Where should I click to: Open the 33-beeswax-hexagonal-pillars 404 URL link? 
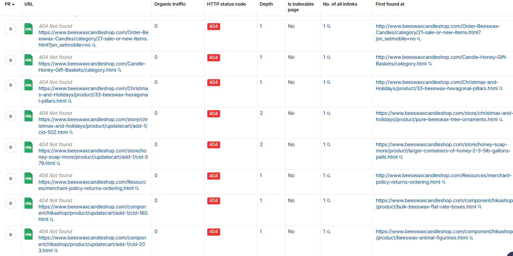pos(93,95)
